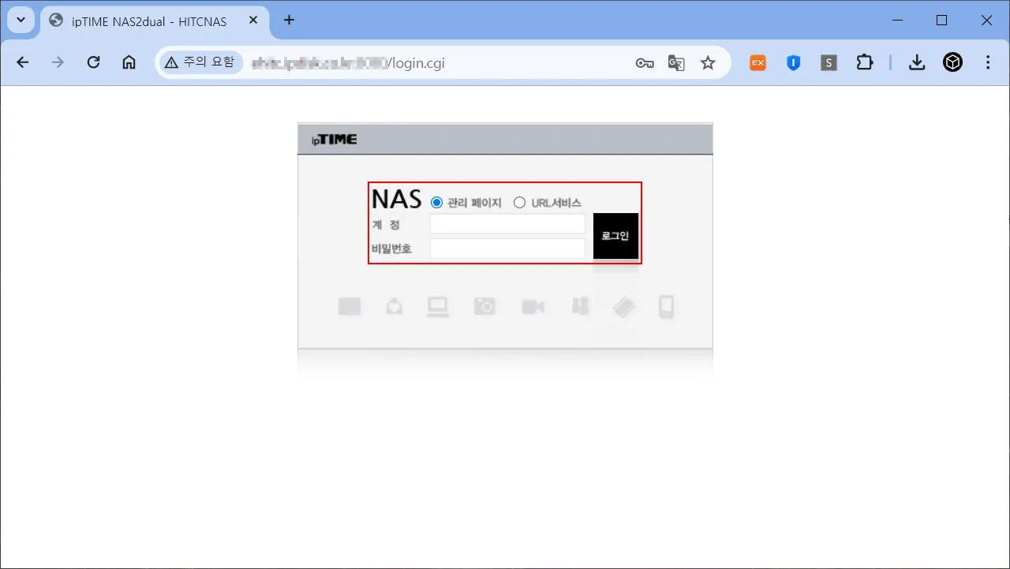
Task: Open a new tab with plus button
Action: (x=289, y=21)
